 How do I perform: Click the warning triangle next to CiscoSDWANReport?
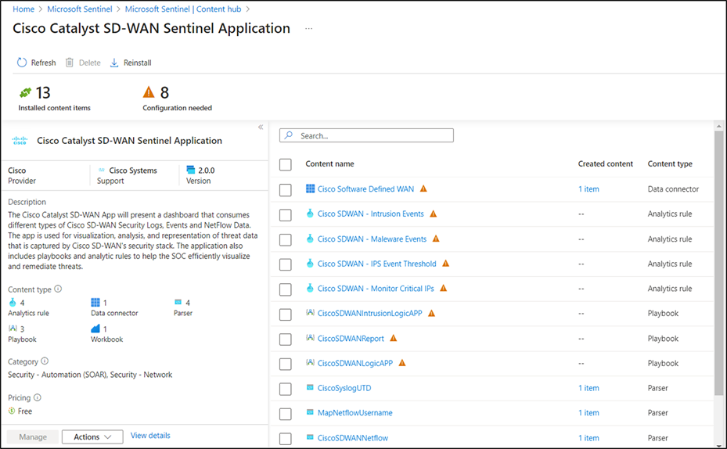point(393,338)
